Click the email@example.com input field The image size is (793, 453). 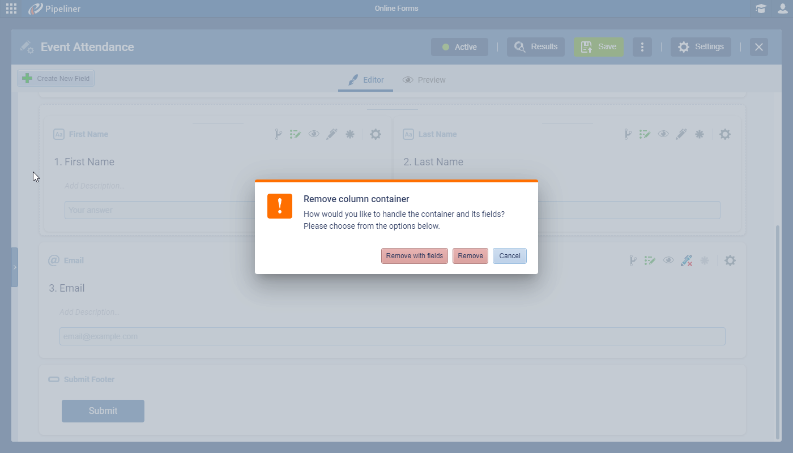click(x=392, y=336)
